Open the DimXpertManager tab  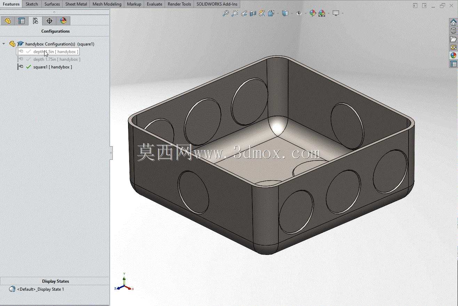coord(49,21)
